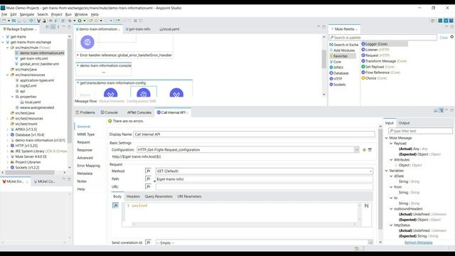Screen dimensions: 455x256
Task: Open the Method GET (Default) dropdown
Action: 370,171
